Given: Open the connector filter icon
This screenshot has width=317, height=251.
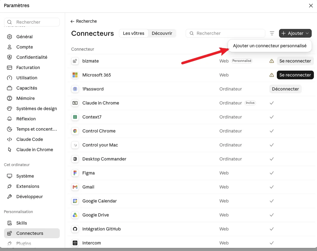Looking at the screenshot, I should [x=272, y=33].
